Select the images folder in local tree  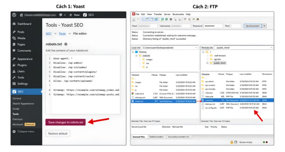tap(147, 60)
